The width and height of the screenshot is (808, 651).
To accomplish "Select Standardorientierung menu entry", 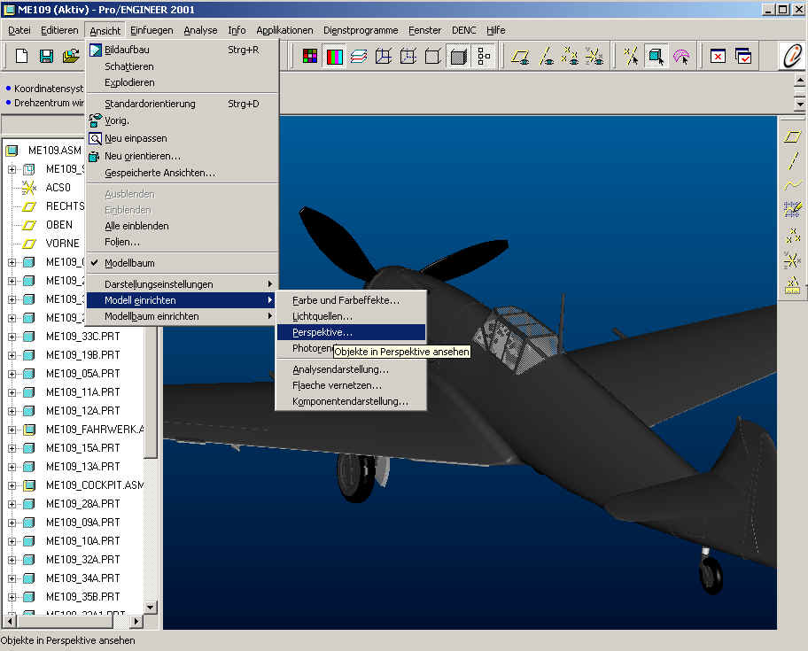I will click(183, 104).
